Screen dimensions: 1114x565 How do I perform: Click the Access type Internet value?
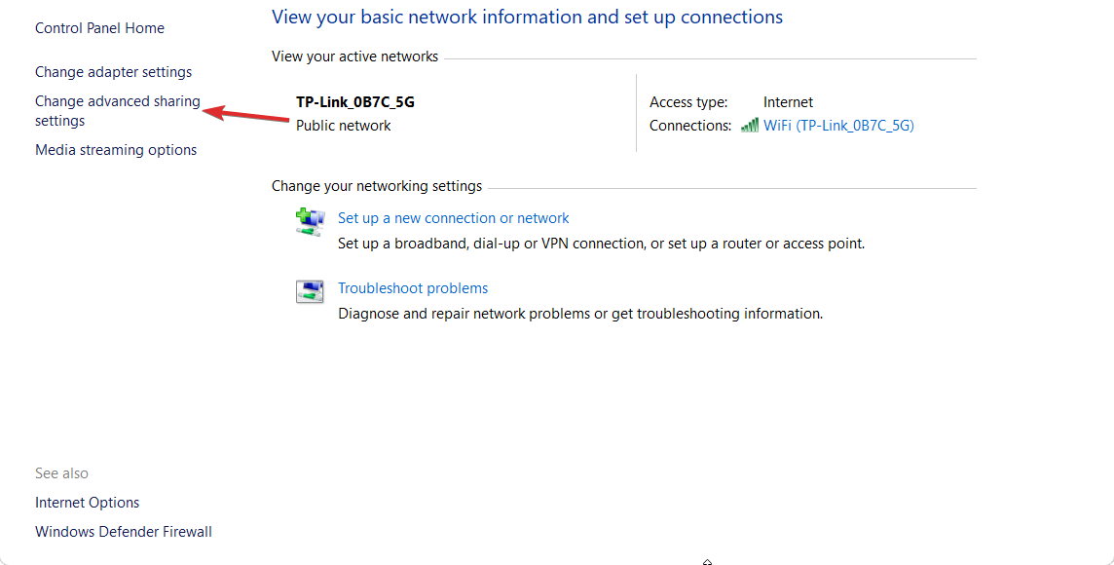tap(788, 101)
